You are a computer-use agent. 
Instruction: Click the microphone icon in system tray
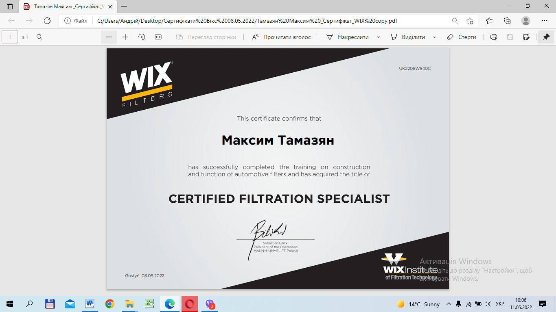click(x=459, y=304)
